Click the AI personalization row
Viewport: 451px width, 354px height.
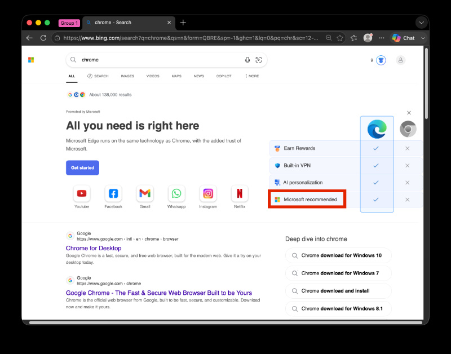pyautogui.click(x=346, y=182)
